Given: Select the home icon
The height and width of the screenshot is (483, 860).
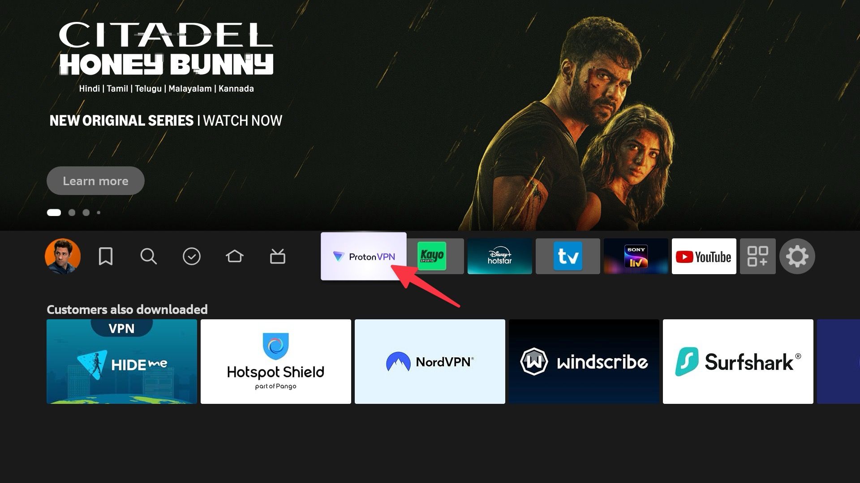Looking at the screenshot, I should pyautogui.click(x=235, y=255).
